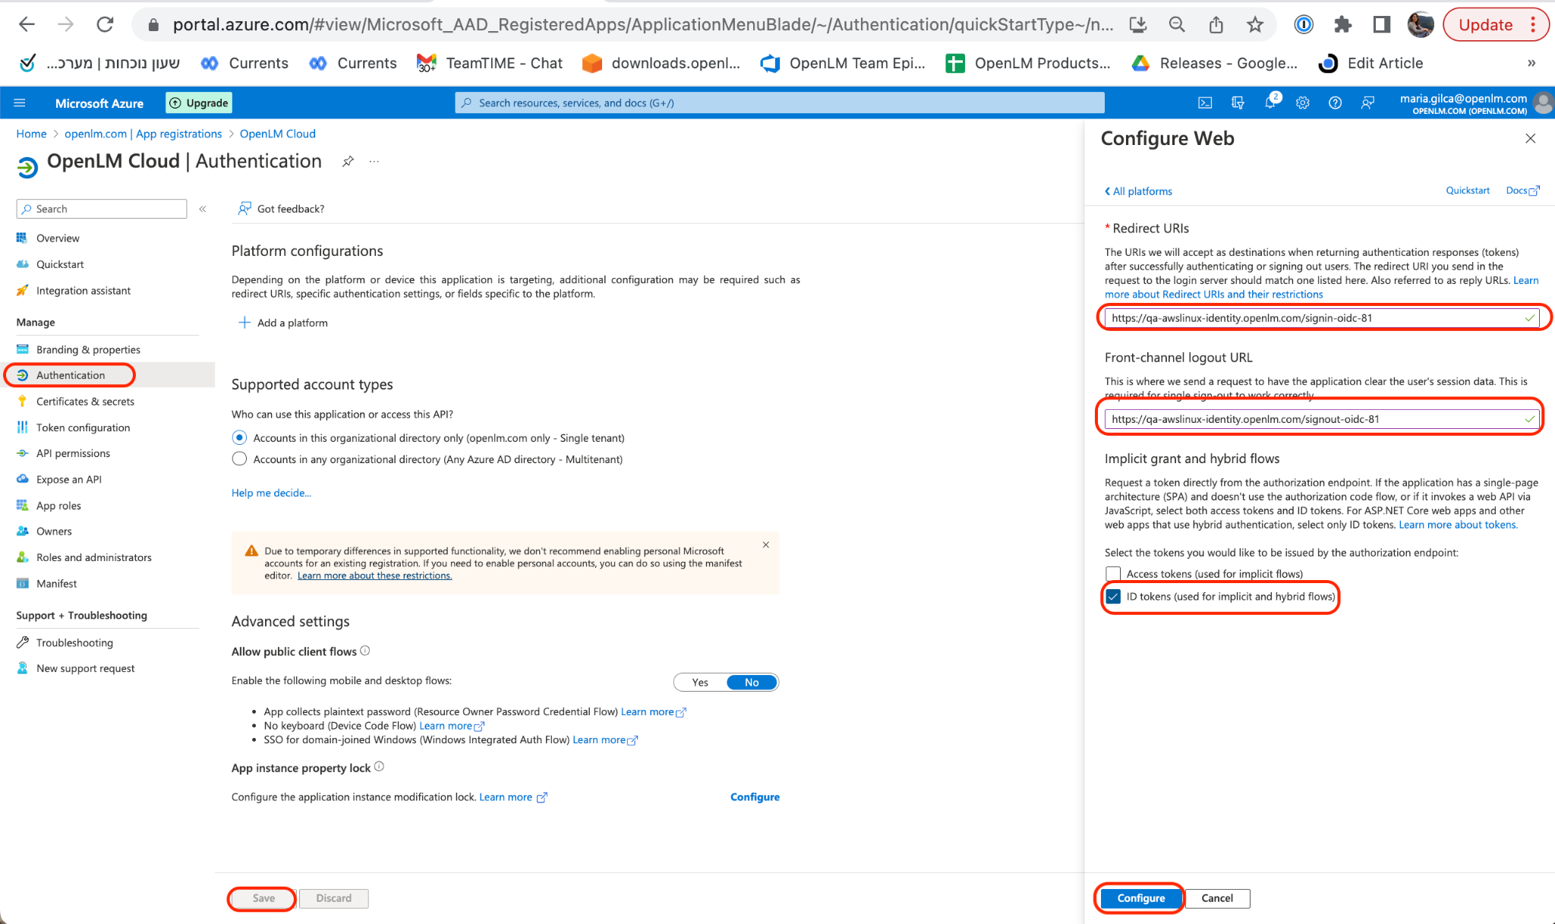Open the Manifest menu item

[56, 584]
